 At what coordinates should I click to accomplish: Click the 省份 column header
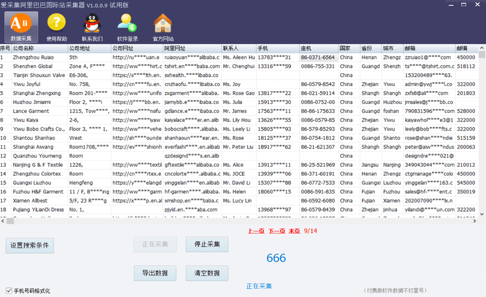[371, 49]
